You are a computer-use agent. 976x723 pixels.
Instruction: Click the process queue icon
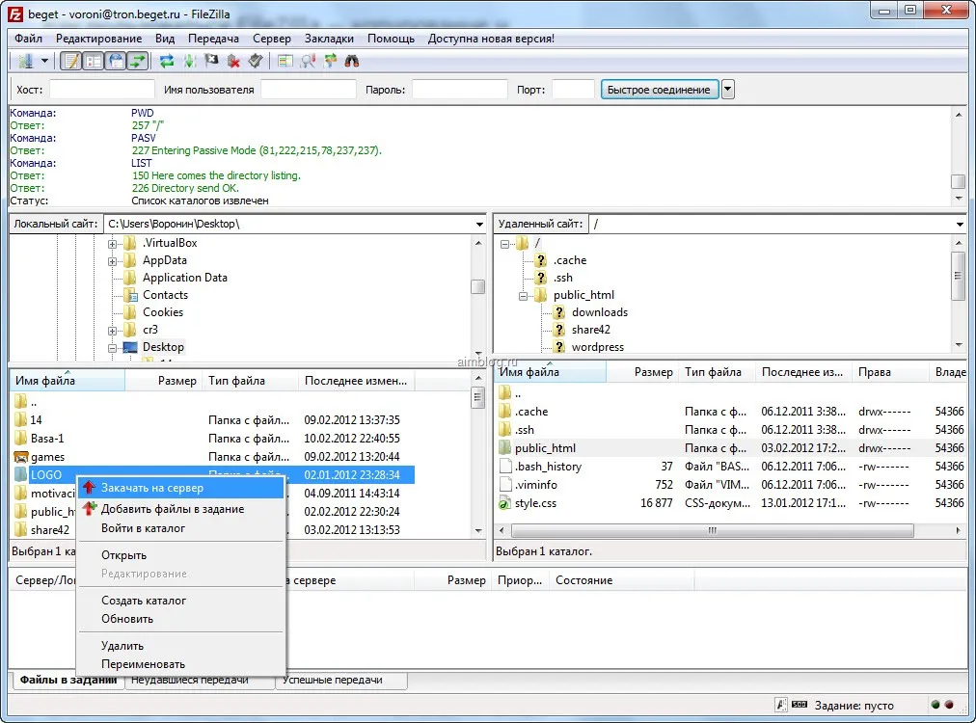tap(189, 61)
